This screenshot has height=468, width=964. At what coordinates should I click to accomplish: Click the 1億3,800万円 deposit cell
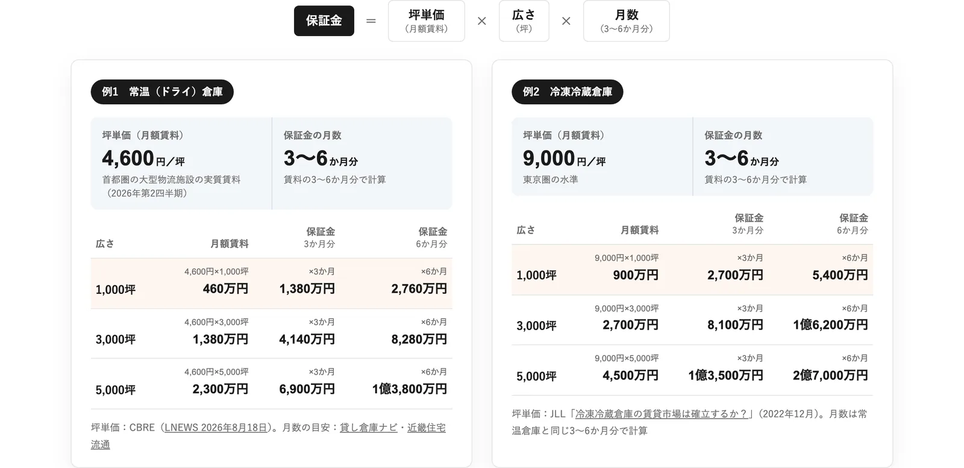(410, 389)
